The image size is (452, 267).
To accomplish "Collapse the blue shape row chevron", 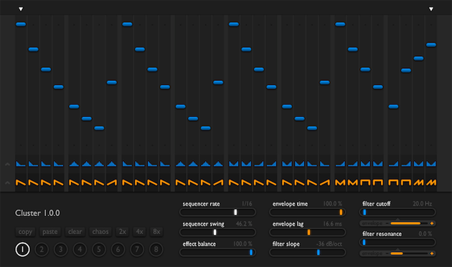I will (7, 165).
